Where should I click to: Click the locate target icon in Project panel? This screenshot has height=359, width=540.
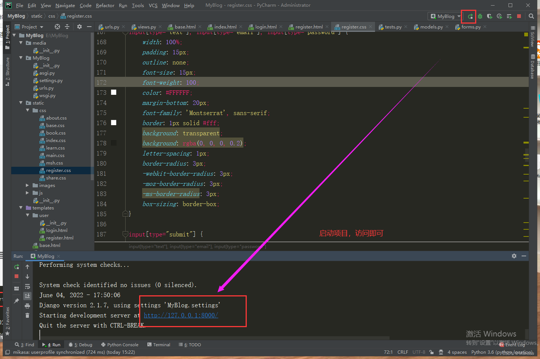[57, 27]
